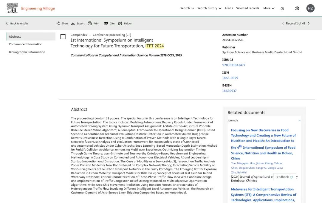Jump to Conference Information section
Viewport: 322px width, 203px height.
pos(26,44)
